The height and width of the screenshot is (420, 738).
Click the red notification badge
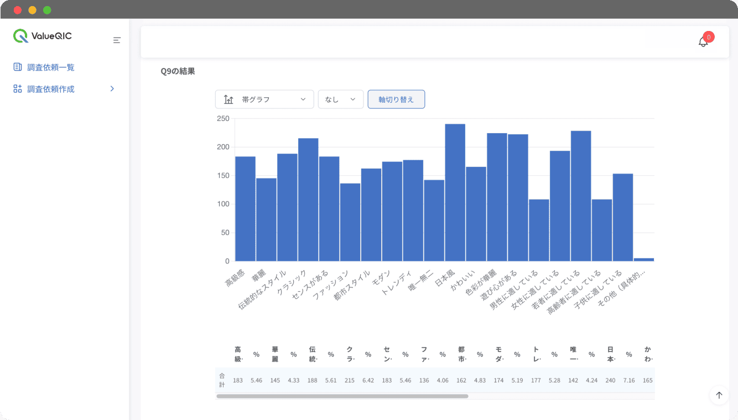click(709, 37)
